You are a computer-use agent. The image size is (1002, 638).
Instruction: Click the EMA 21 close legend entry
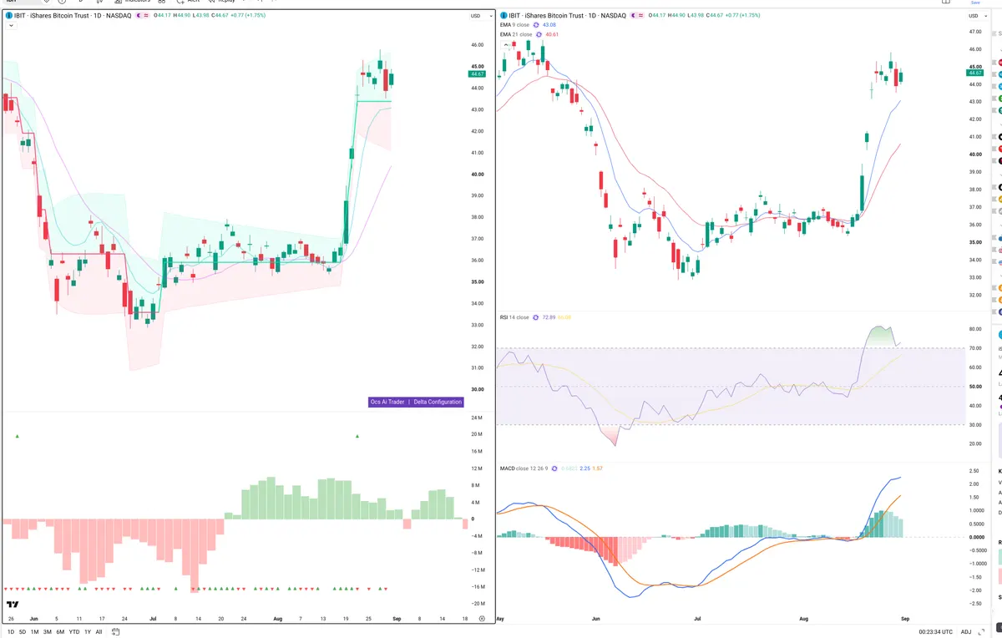(516, 34)
